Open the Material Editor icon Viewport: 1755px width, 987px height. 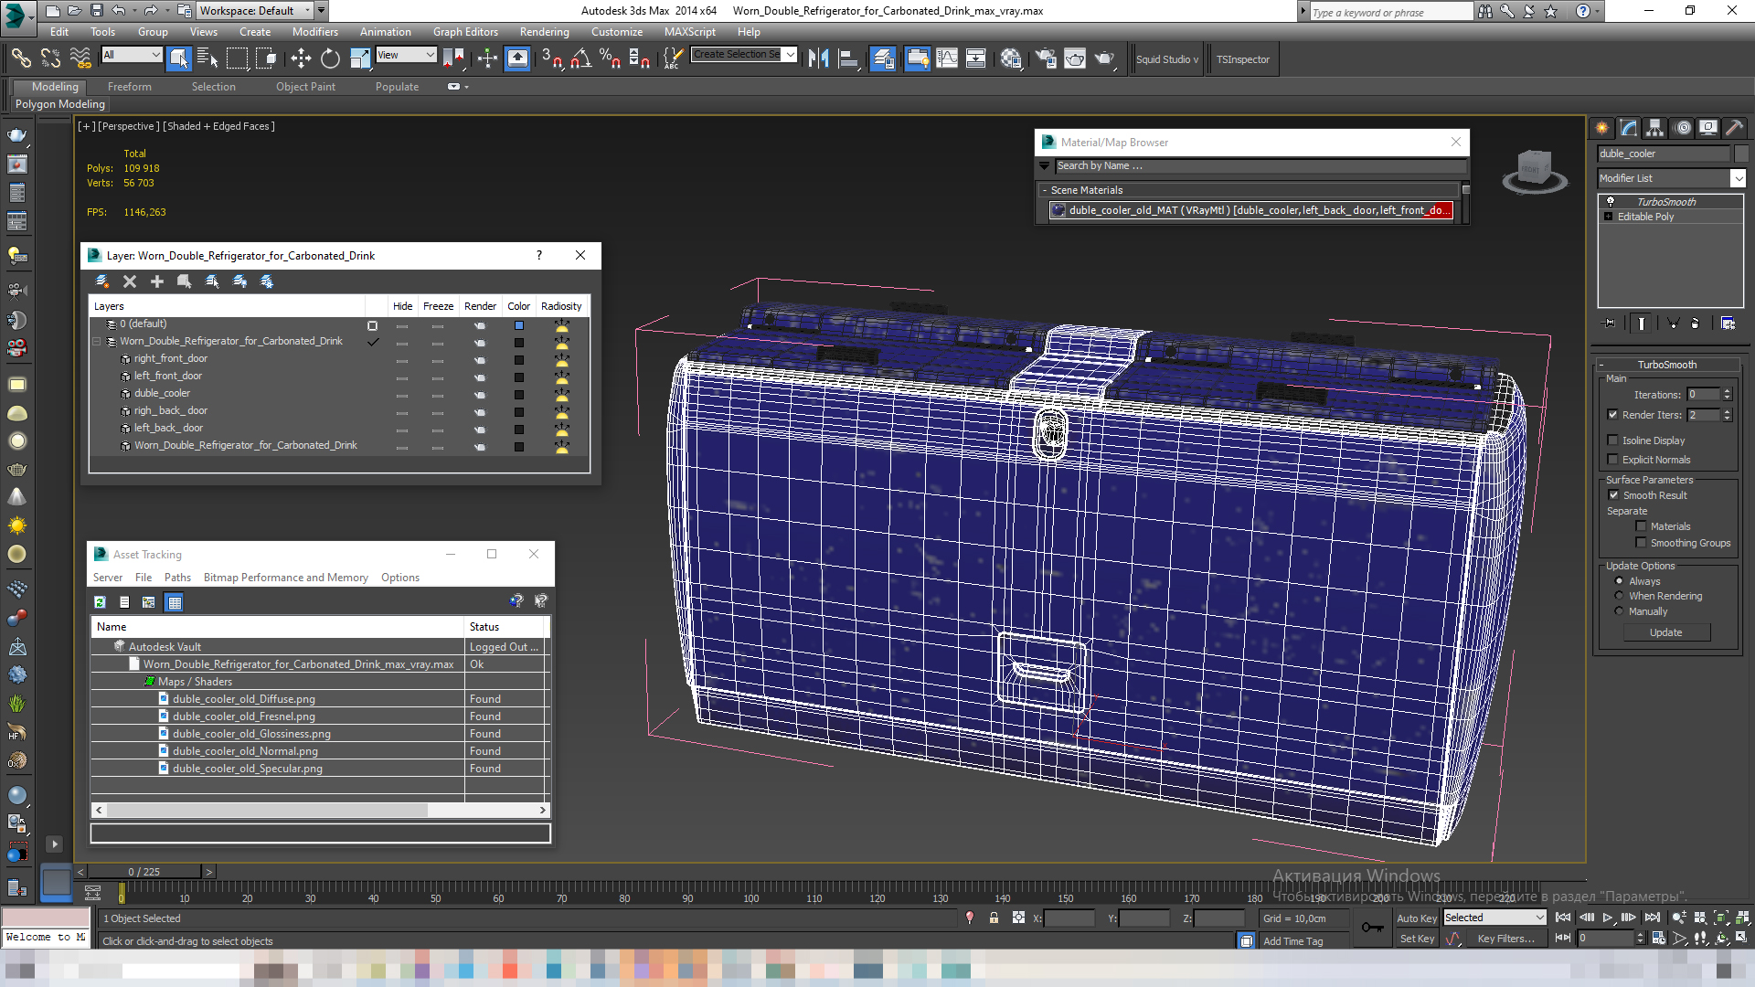1010,58
